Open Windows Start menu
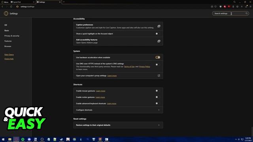Viewport: 253px width, 142px height. click(3, 139)
